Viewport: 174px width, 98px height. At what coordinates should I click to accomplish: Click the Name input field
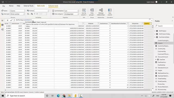click(17, 11)
